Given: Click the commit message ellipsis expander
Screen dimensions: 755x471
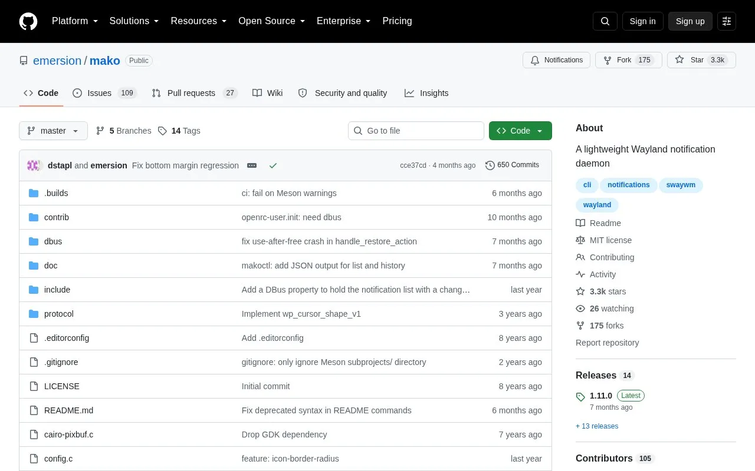Looking at the screenshot, I should [x=252, y=165].
